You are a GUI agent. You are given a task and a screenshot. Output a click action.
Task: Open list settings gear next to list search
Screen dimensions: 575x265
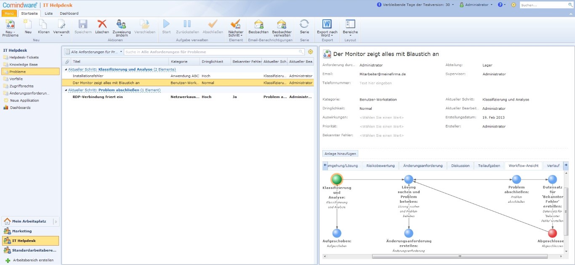coord(311,52)
